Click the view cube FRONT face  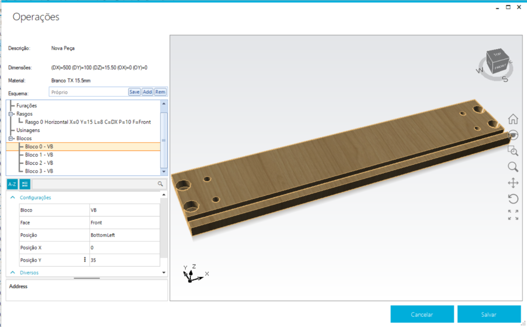click(x=500, y=66)
